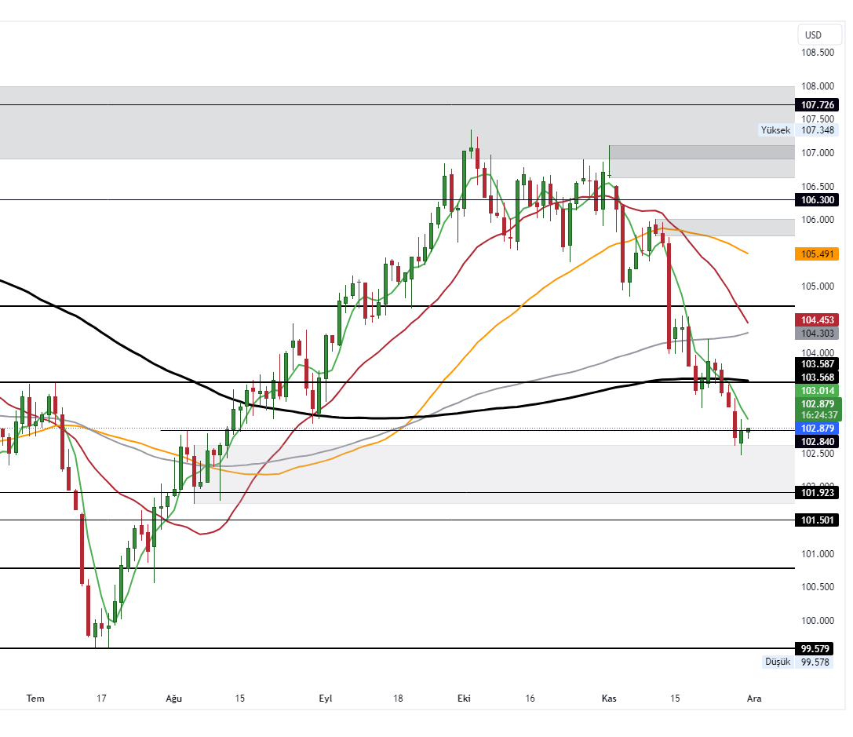Viewport: 853px width, 737px height.
Task: Click the 101.501 price level label
Action: pos(816,520)
